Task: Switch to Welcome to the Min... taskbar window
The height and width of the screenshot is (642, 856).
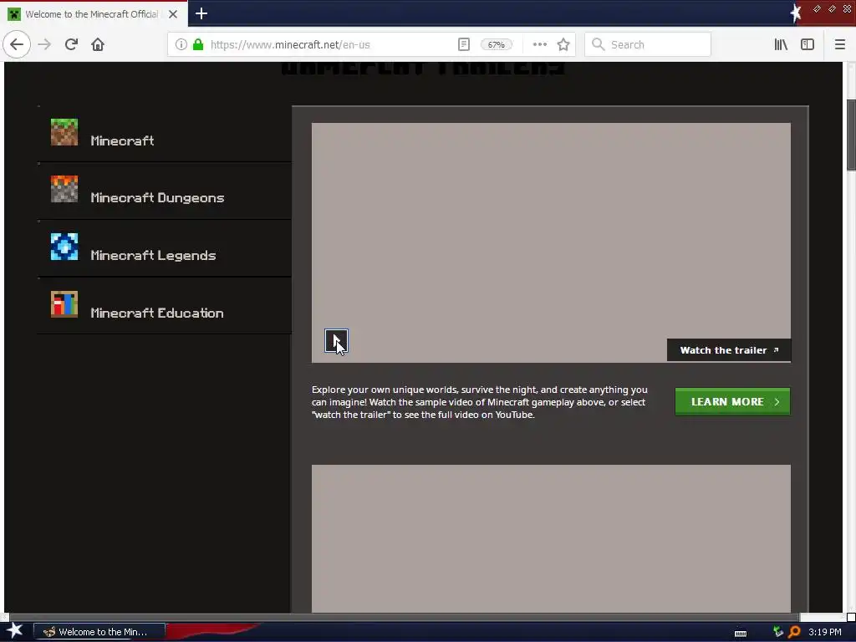Action: pos(99,632)
